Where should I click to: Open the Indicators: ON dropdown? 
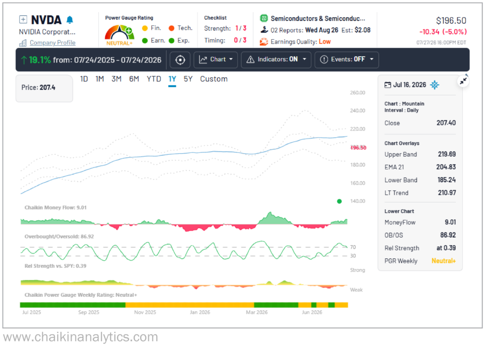pos(276,60)
